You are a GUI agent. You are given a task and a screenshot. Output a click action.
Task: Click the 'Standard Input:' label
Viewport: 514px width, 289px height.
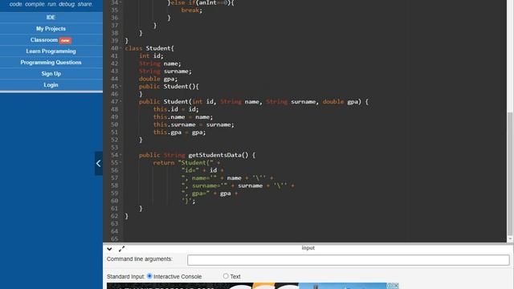125,276
